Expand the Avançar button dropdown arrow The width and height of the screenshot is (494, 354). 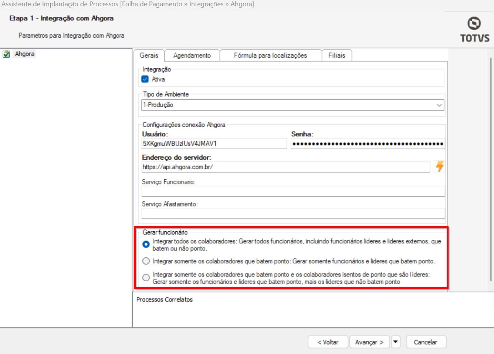point(396,342)
